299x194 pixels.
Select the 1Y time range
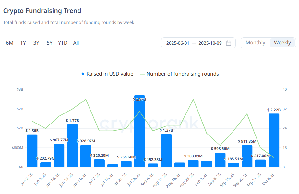pyautogui.click(x=23, y=43)
